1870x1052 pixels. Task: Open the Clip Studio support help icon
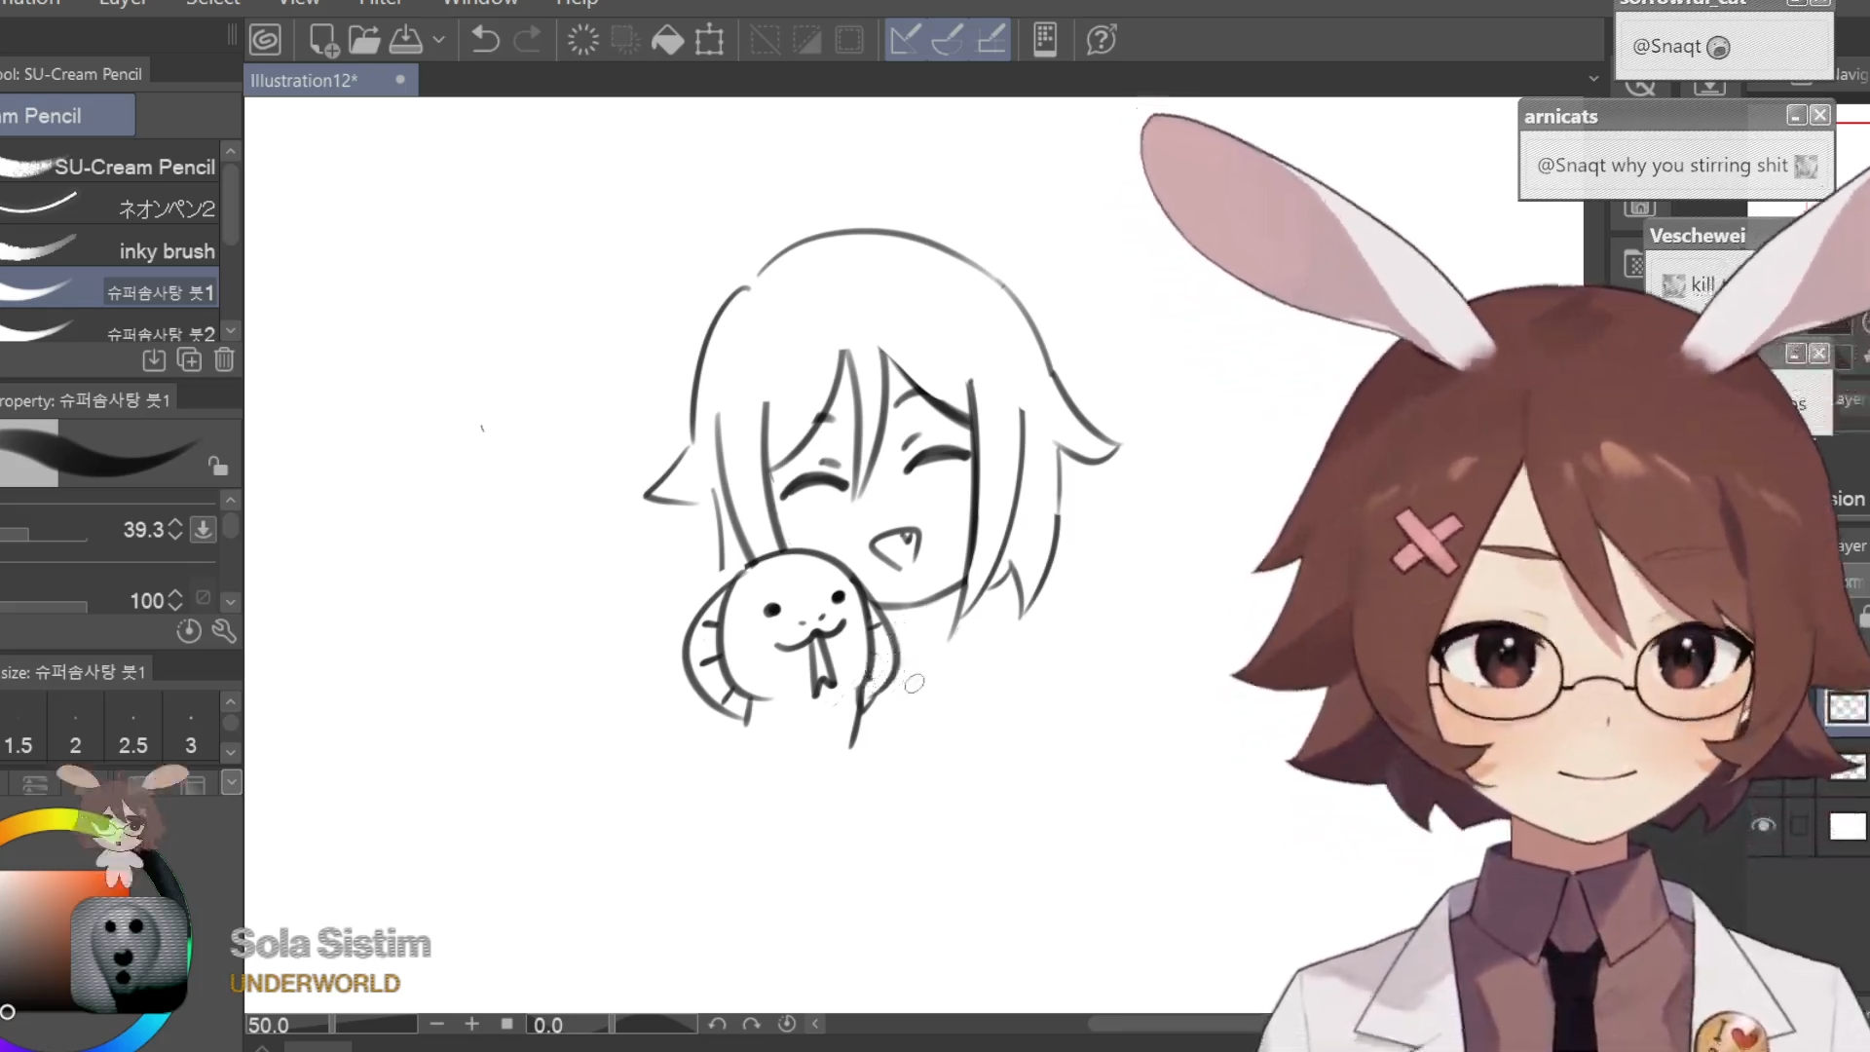tap(1101, 40)
